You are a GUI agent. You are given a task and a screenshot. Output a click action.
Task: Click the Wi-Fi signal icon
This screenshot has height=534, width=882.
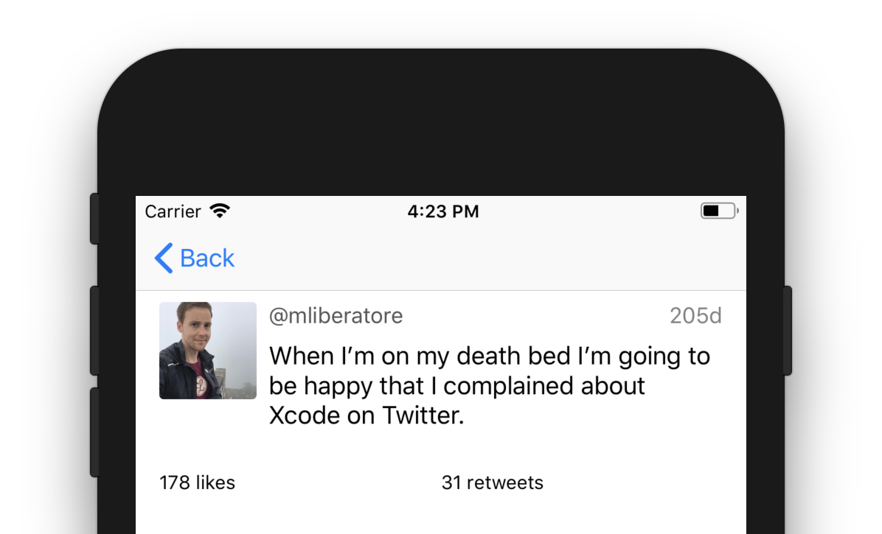pyautogui.click(x=220, y=211)
